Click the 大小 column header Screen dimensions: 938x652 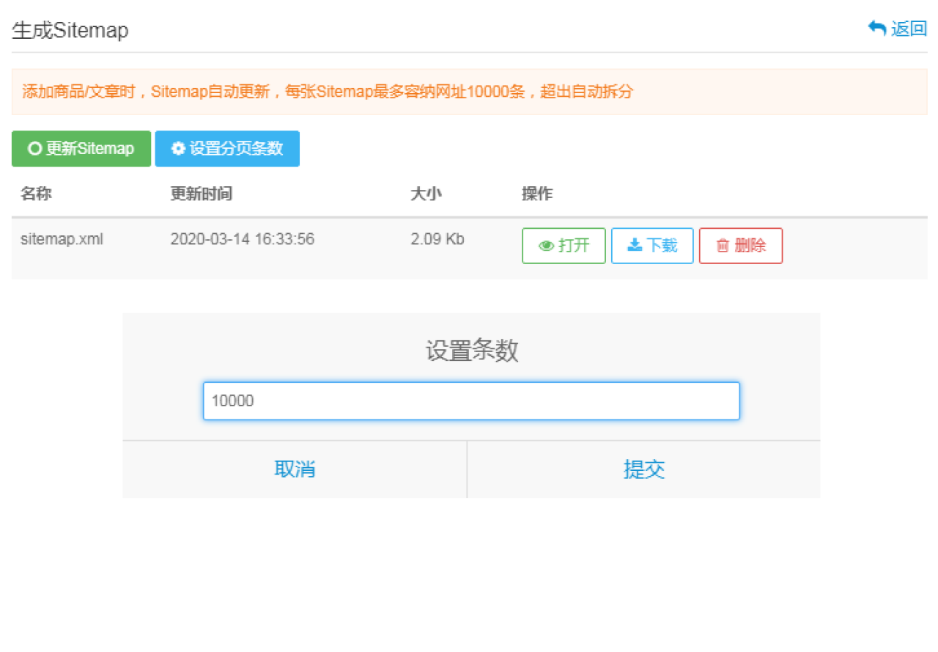(426, 194)
